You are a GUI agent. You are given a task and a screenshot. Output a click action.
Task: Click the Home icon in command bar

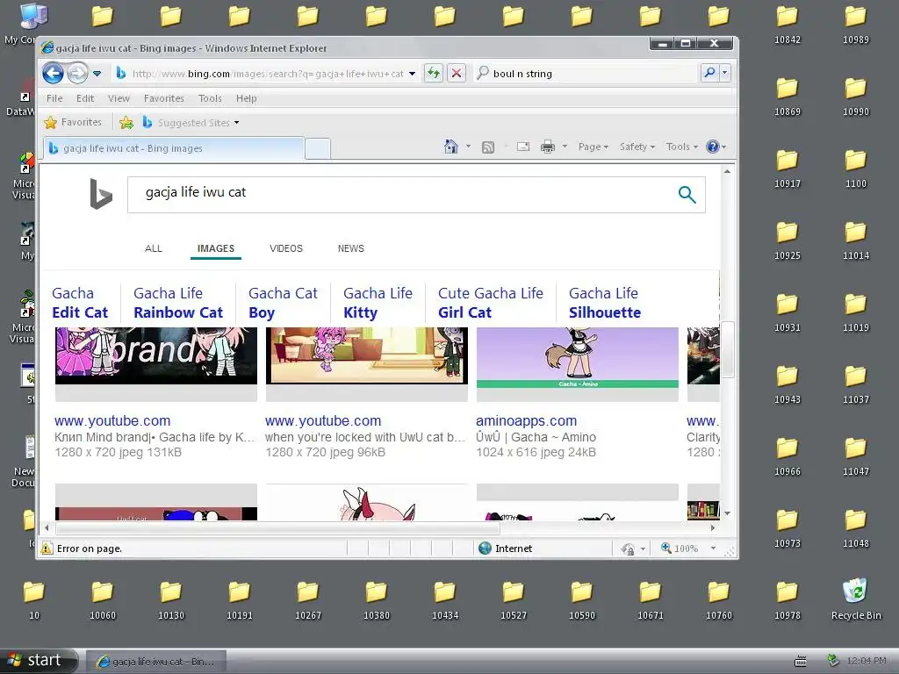[451, 147]
